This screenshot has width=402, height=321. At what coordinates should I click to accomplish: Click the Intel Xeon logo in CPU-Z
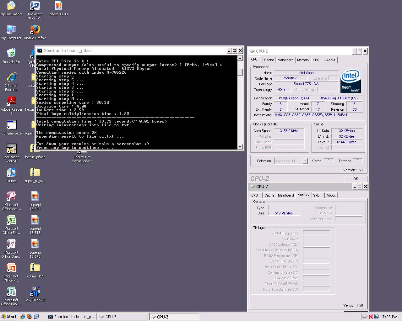(350, 82)
